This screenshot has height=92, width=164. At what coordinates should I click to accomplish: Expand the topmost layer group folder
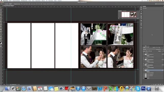click(x=145, y=53)
